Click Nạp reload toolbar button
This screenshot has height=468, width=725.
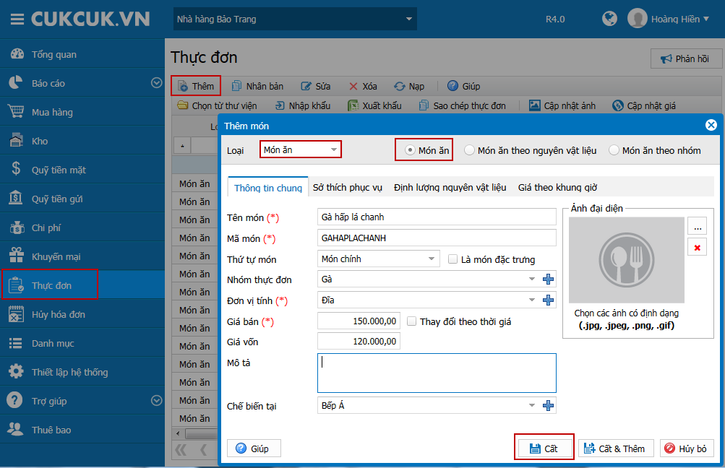click(409, 86)
